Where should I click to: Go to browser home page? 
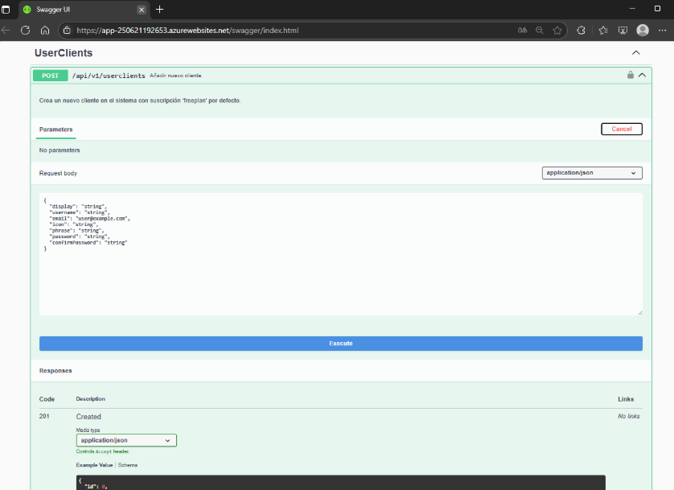pos(45,30)
